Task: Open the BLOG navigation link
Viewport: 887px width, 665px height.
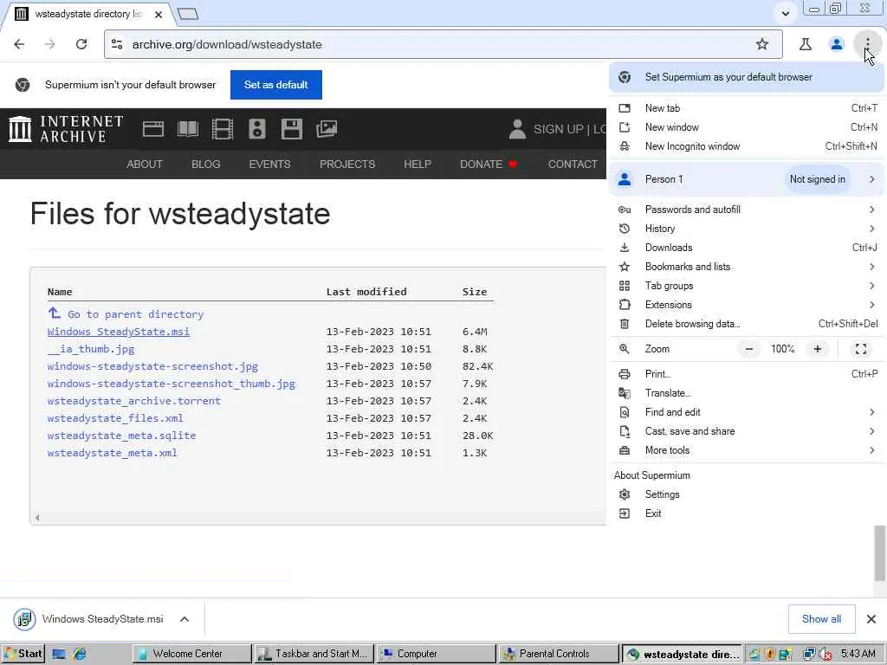Action: [206, 164]
